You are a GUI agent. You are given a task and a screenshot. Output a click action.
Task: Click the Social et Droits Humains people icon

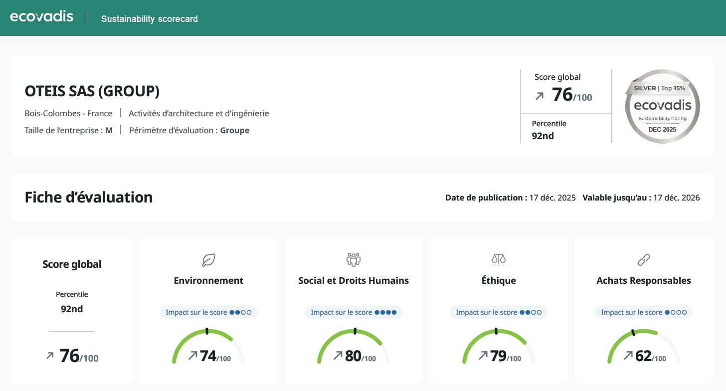tap(354, 259)
